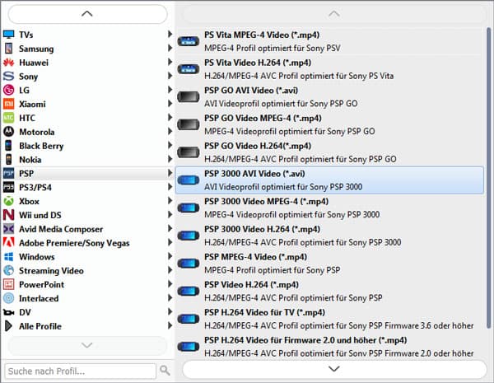The width and height of the screenshot is (494, 383).
Task: Click the LG logo icon
Action: (x=8, y=90)
